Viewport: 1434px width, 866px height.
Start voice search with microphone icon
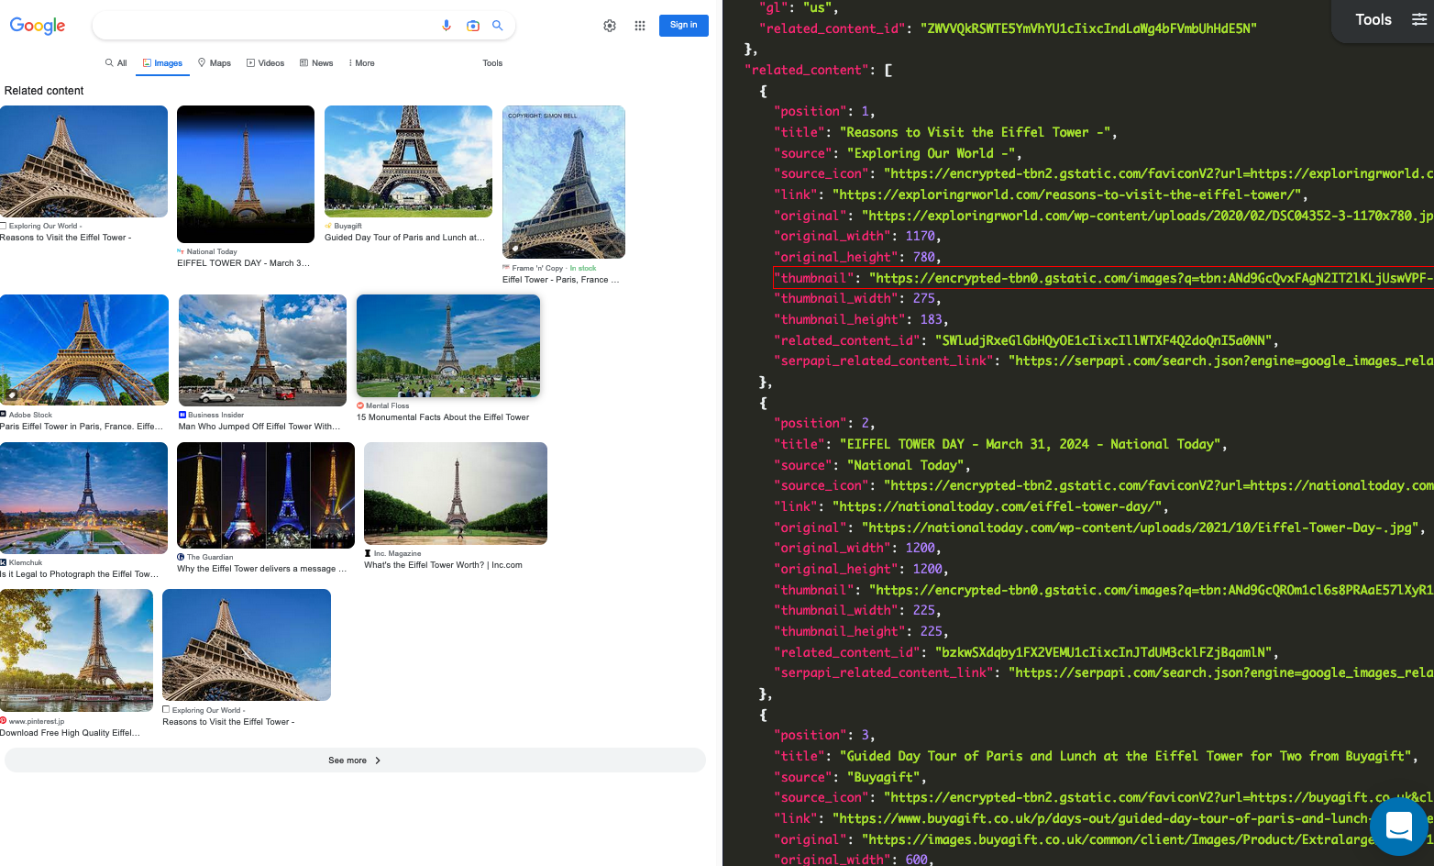[447, 26]
